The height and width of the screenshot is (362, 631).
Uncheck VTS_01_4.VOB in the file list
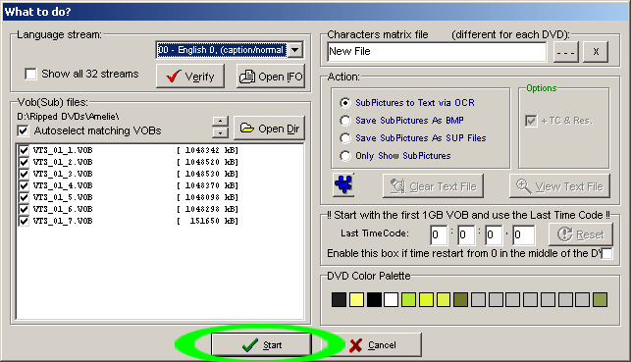tap(24, 185)
